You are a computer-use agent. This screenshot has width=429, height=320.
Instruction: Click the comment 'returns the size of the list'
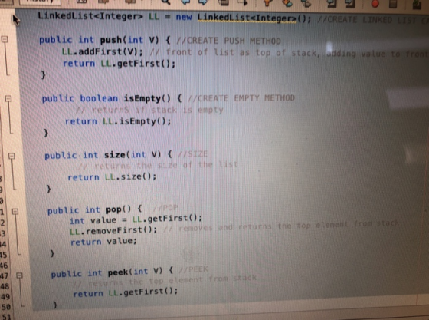tap(158, 166)
